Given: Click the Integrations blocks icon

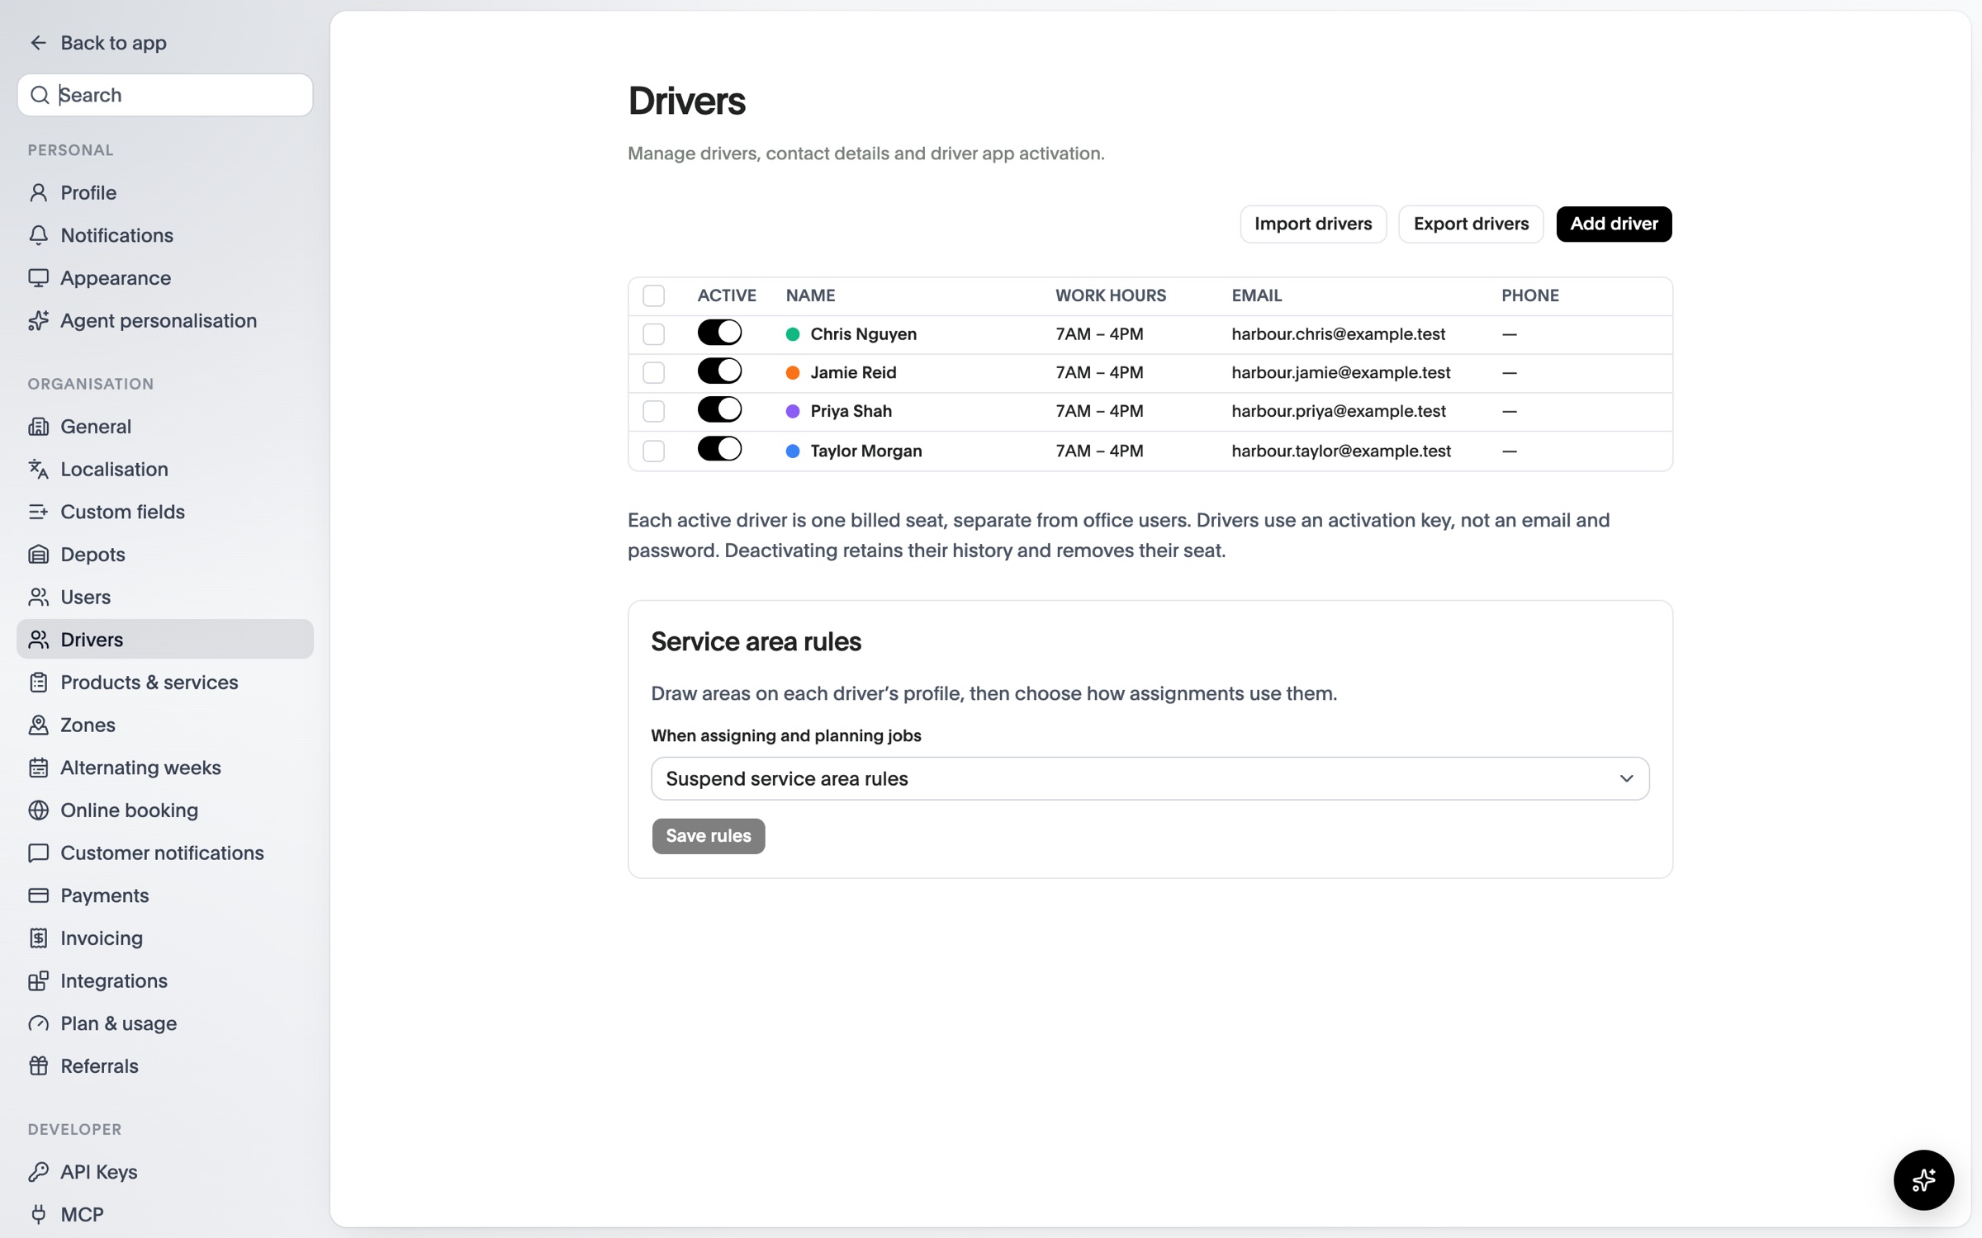Looking at the screenshot, I should click(38, 980).
